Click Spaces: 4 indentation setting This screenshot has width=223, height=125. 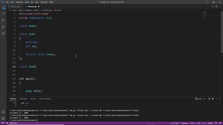185,123
